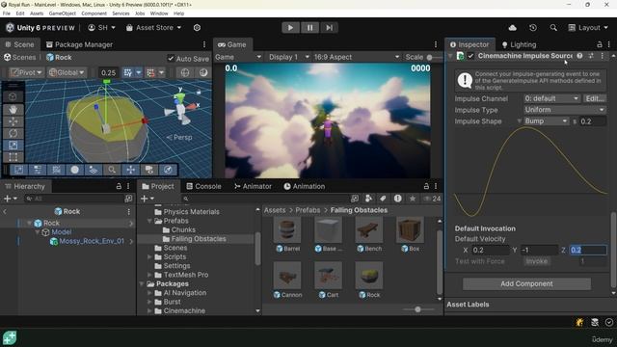Open Project panel search by type icon

[x=368, y=199]
